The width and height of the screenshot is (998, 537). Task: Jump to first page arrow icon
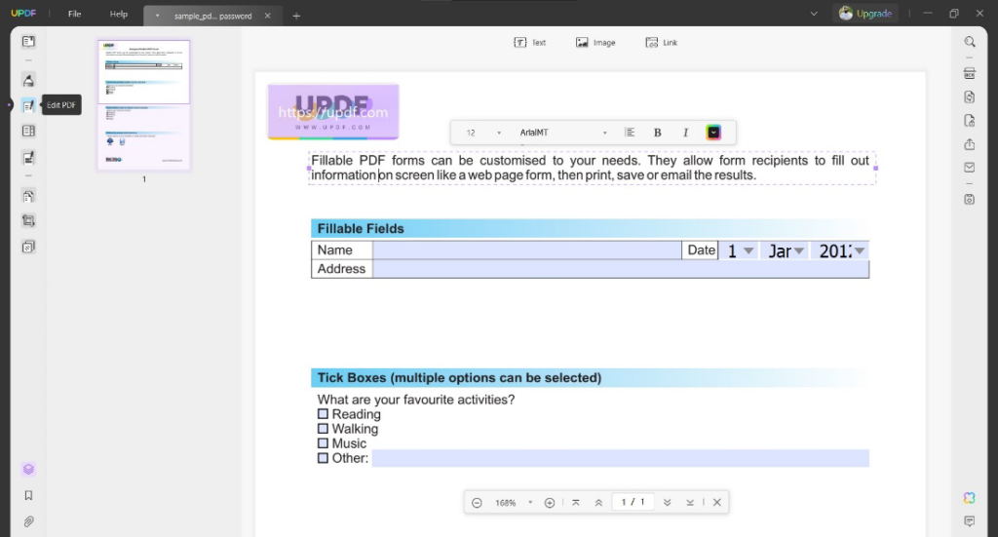[x=575, y=503]
